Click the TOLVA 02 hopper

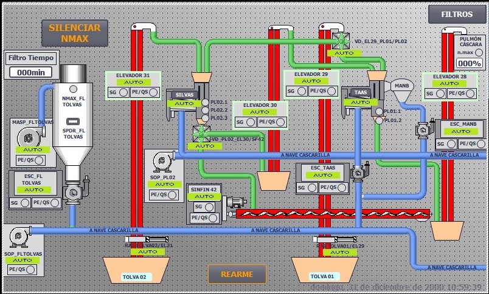pos(136,270)
